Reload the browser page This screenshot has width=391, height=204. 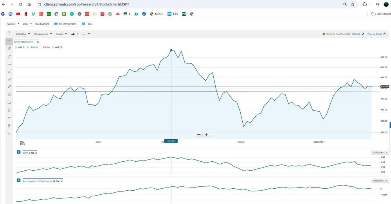click(x=20, y=4)
